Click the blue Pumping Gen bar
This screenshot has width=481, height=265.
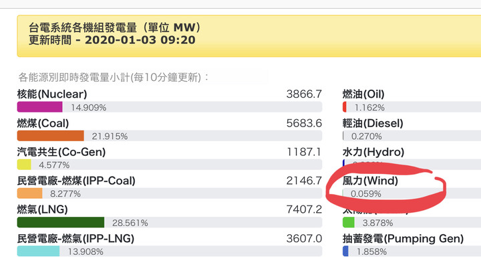click(x=345, y=251)
